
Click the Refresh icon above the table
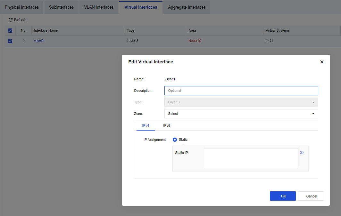(x=10, y=20)
